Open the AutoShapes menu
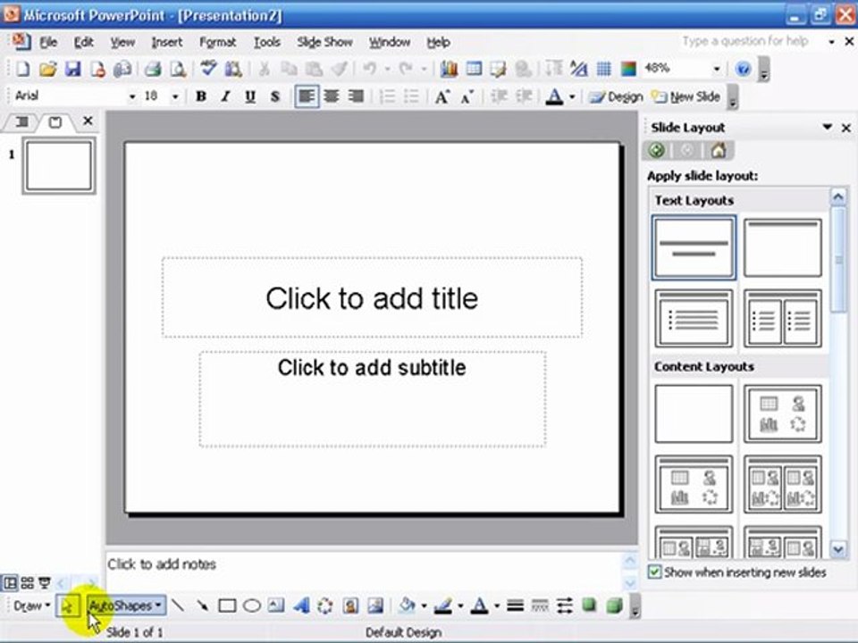This screenshot has width=858, height=643. pos(125,605)
